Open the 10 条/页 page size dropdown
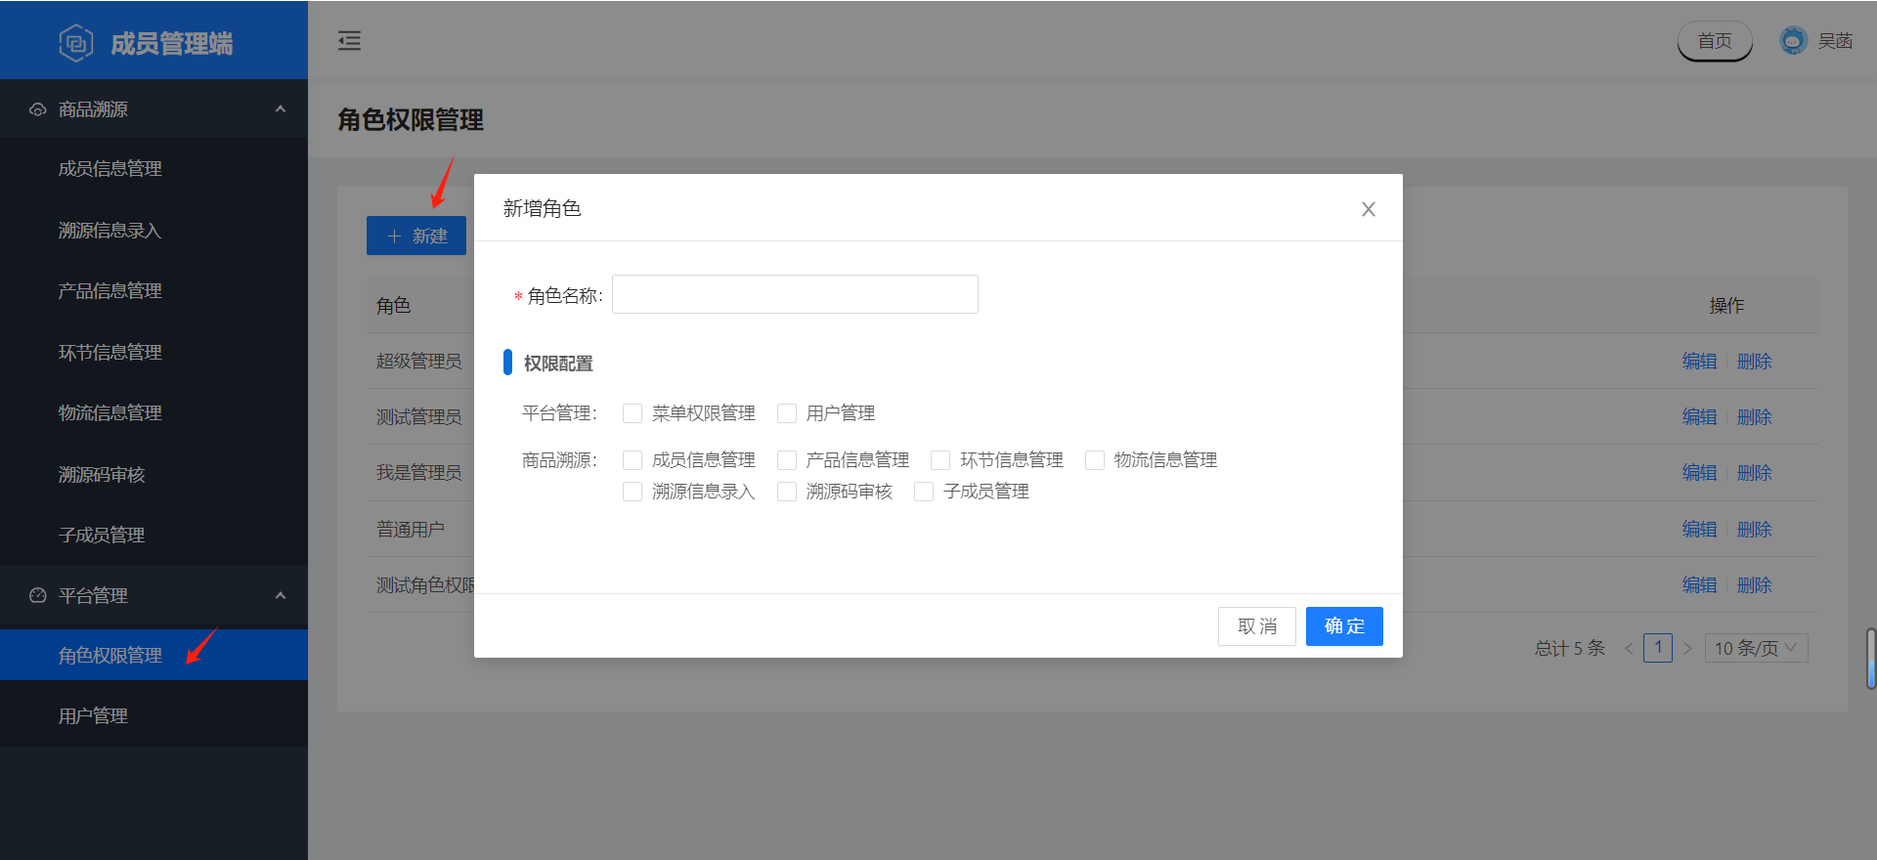The image size is (1877, 860). click(1756, 648)
